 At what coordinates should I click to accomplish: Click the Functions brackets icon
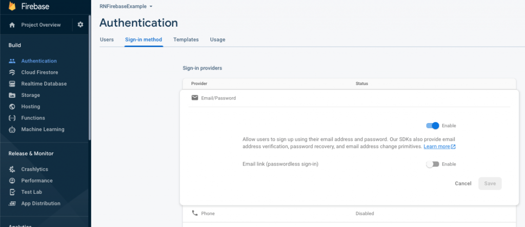pyautogui.click(x=12, y=118)
